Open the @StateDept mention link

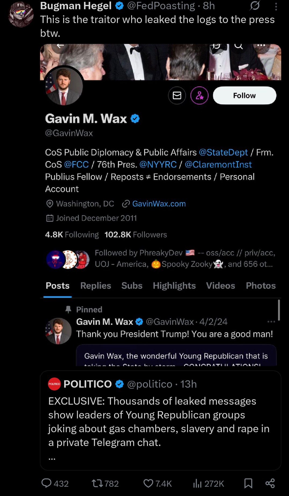(x=223, y=152)
